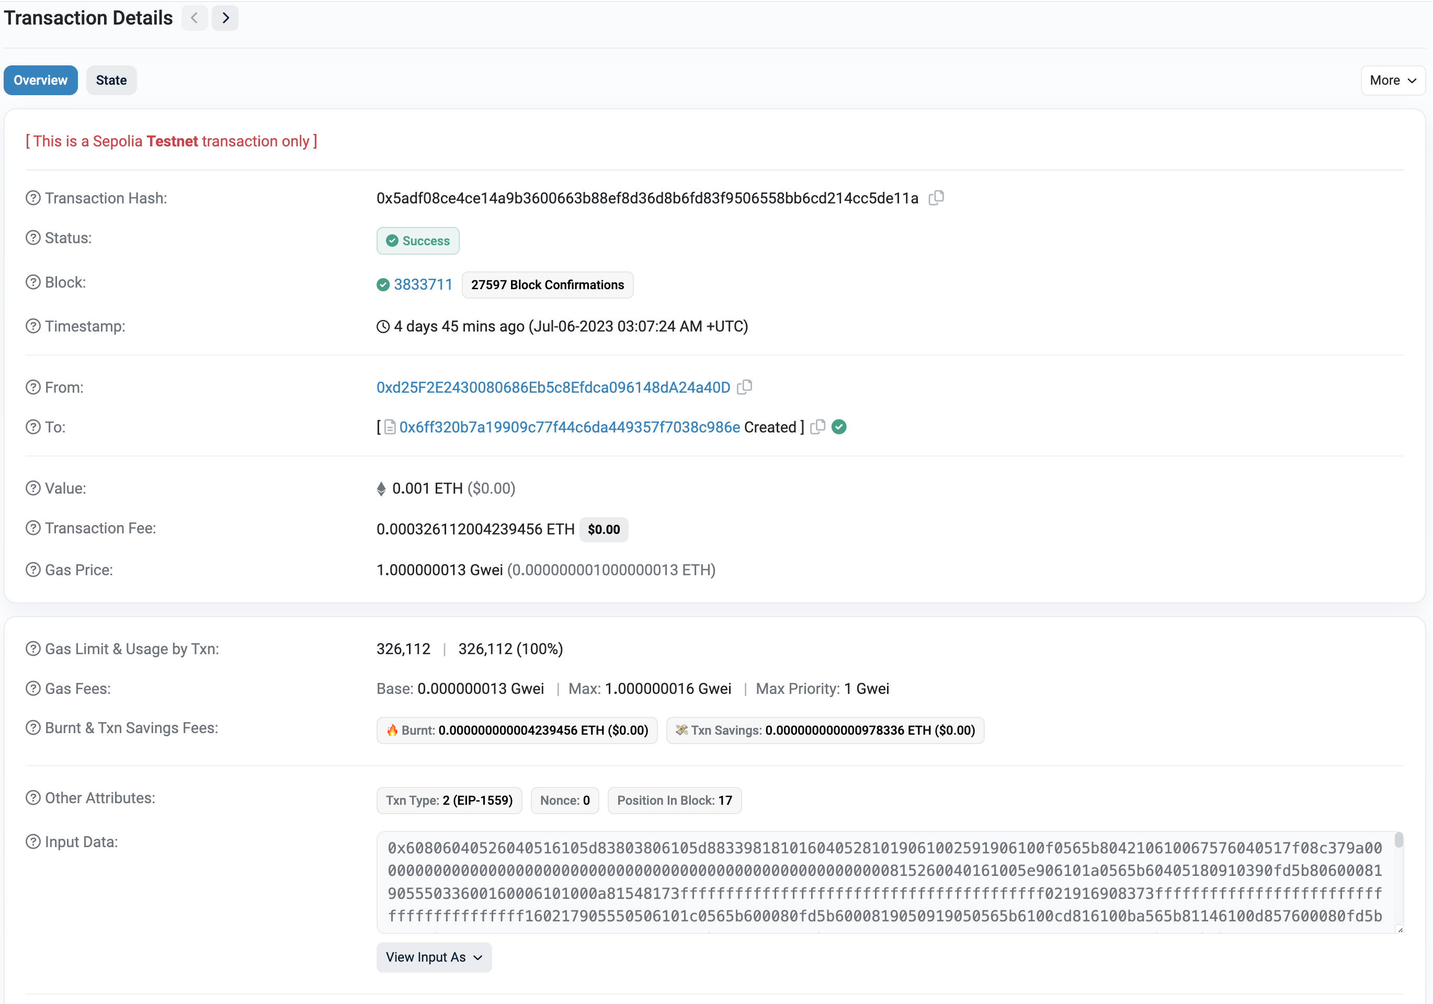Click the Burnt fees flame badge
This screenshot has width=1433, height=1004.
(517, 730)
